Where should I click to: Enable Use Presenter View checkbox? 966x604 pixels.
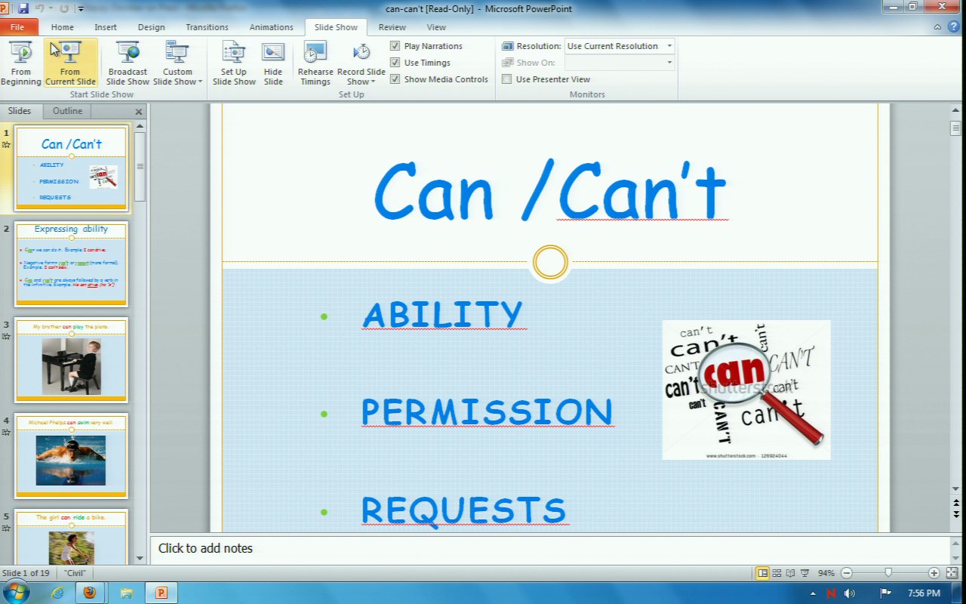point(507,79)
